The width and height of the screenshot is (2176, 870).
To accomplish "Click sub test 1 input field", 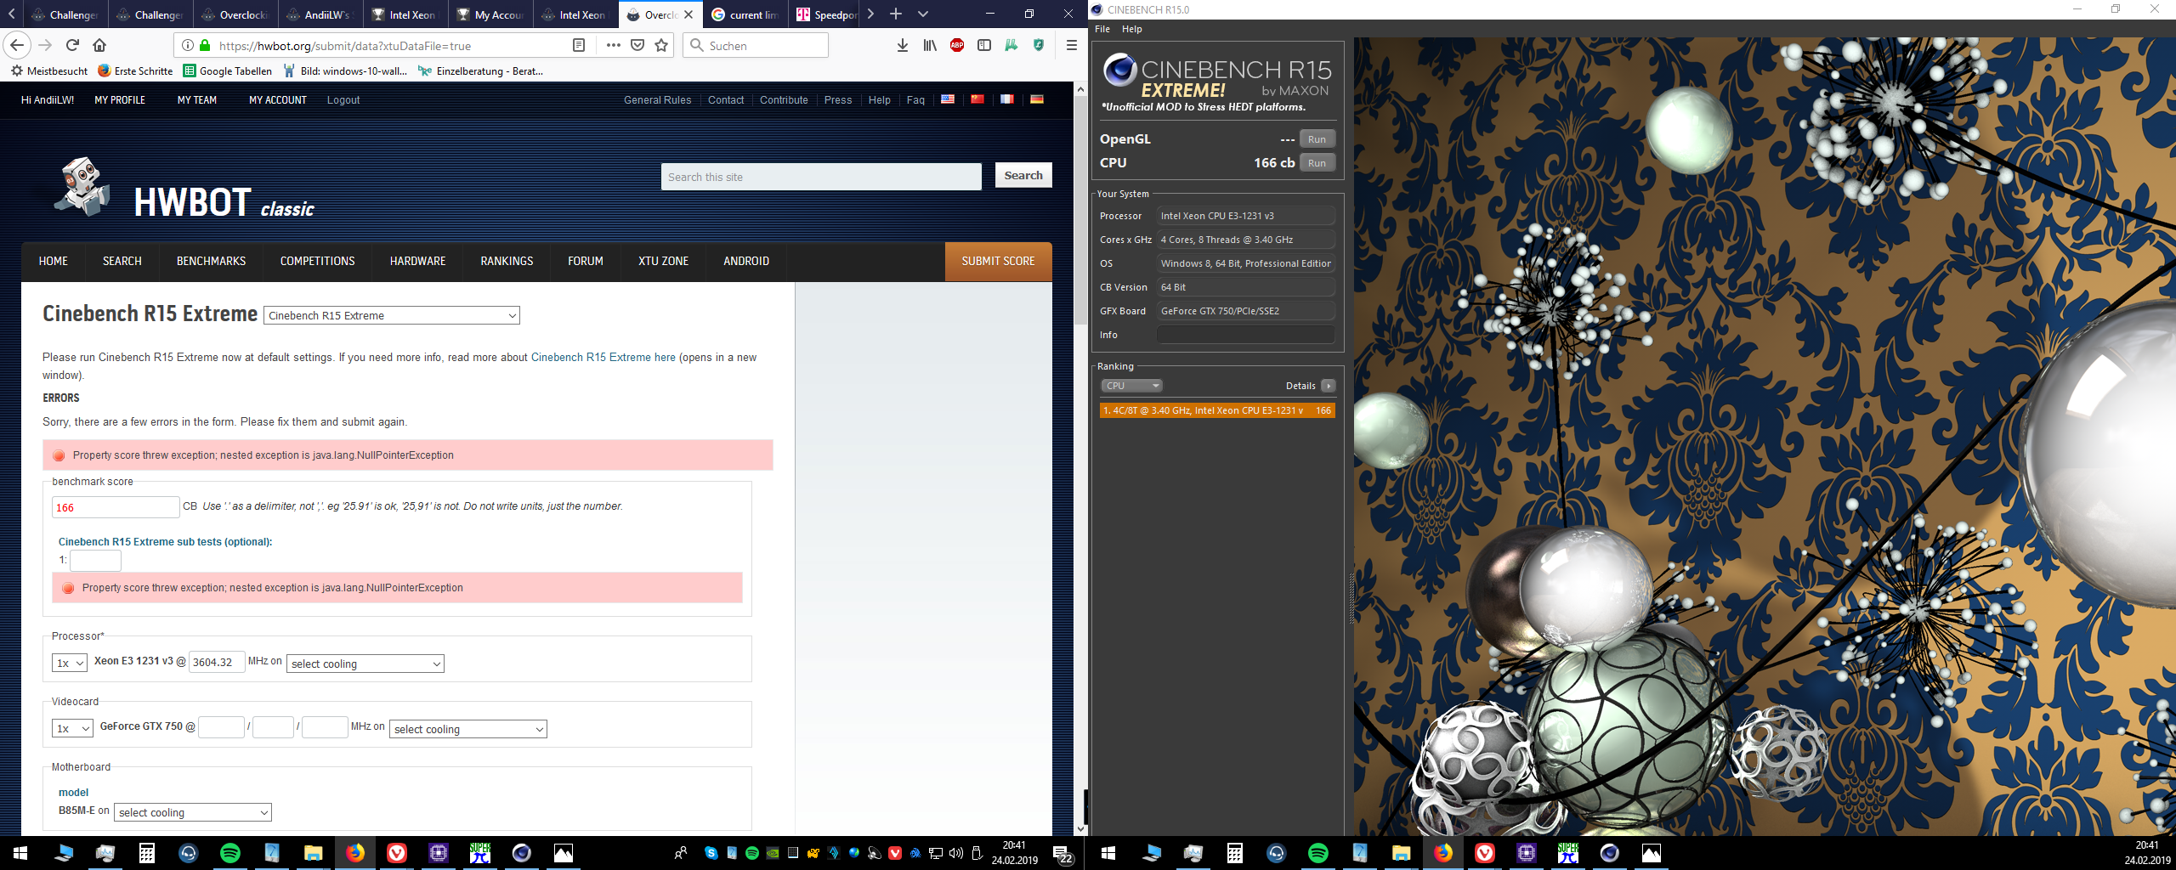I will [x=96, y=560].
